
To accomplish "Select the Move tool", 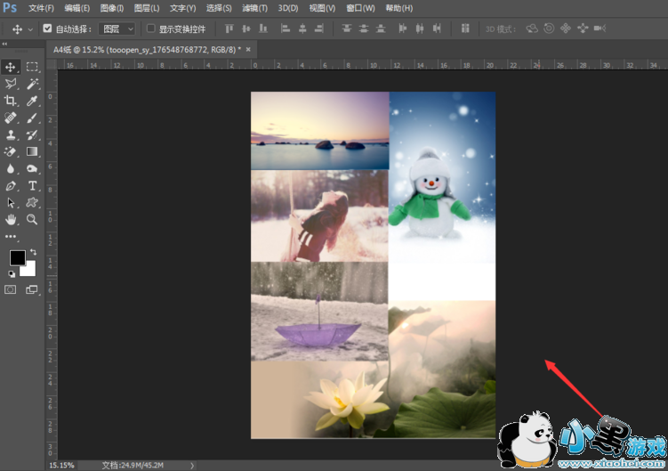I will pyautogui.click(x=12, y=67).
